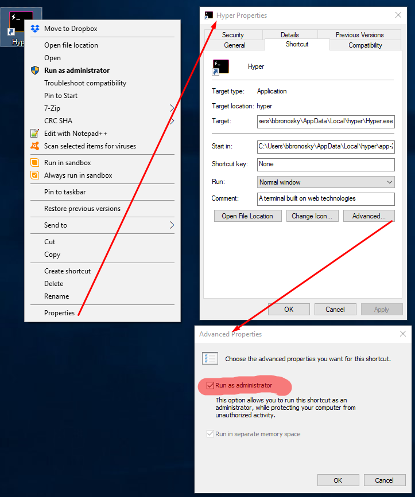Viewport: 415px width, 497px height.
Task: Click the icon beside Always run in sandbox
Action: [35, 175]
